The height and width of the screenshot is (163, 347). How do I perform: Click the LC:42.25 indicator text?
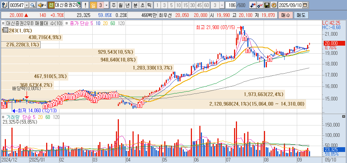click(x=331, y=23)
